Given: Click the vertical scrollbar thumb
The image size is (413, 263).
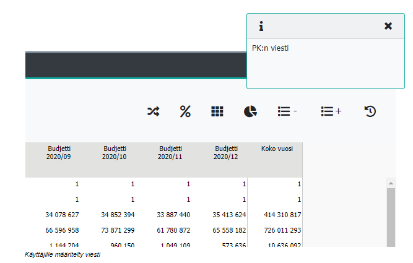Looking at the screenshot, I should tap(391, 217).
